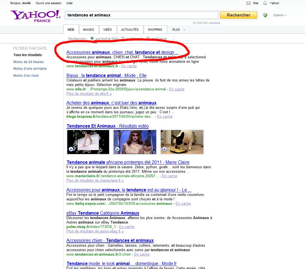305x269 pixels.
Task: Open 'Tendance mode, le look animal' result
Action: click(122, 263)
